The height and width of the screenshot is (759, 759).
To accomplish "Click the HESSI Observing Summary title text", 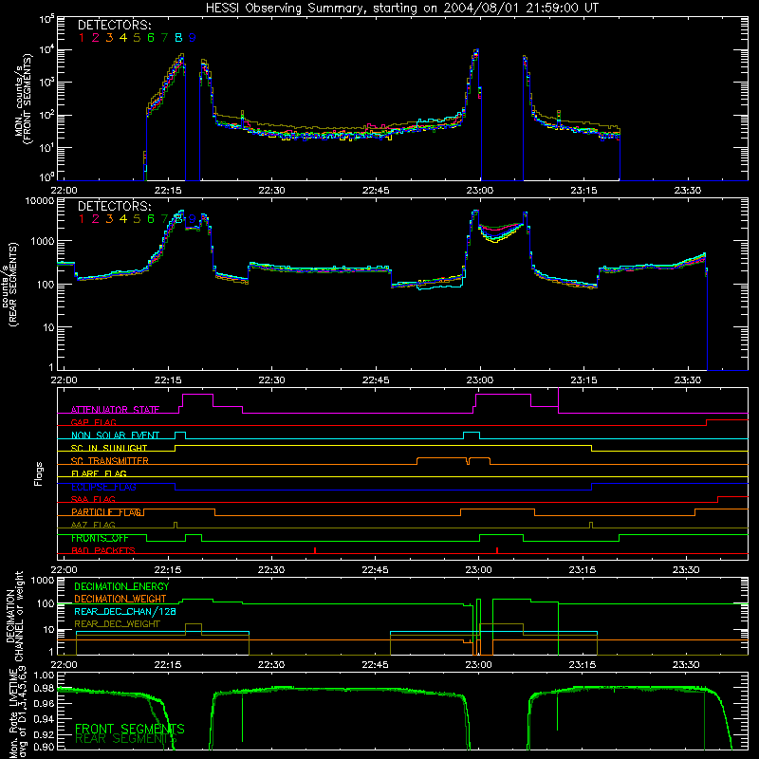I will (401, 9).
